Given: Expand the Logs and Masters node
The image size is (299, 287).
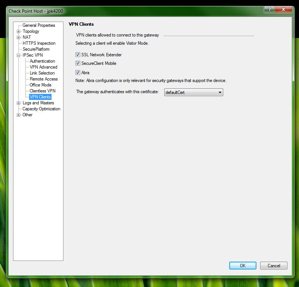Looking at the screenshot, I should click(x=19, y=103).
